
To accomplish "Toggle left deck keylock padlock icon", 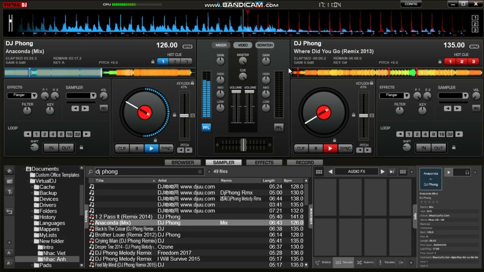I will 192,83.
